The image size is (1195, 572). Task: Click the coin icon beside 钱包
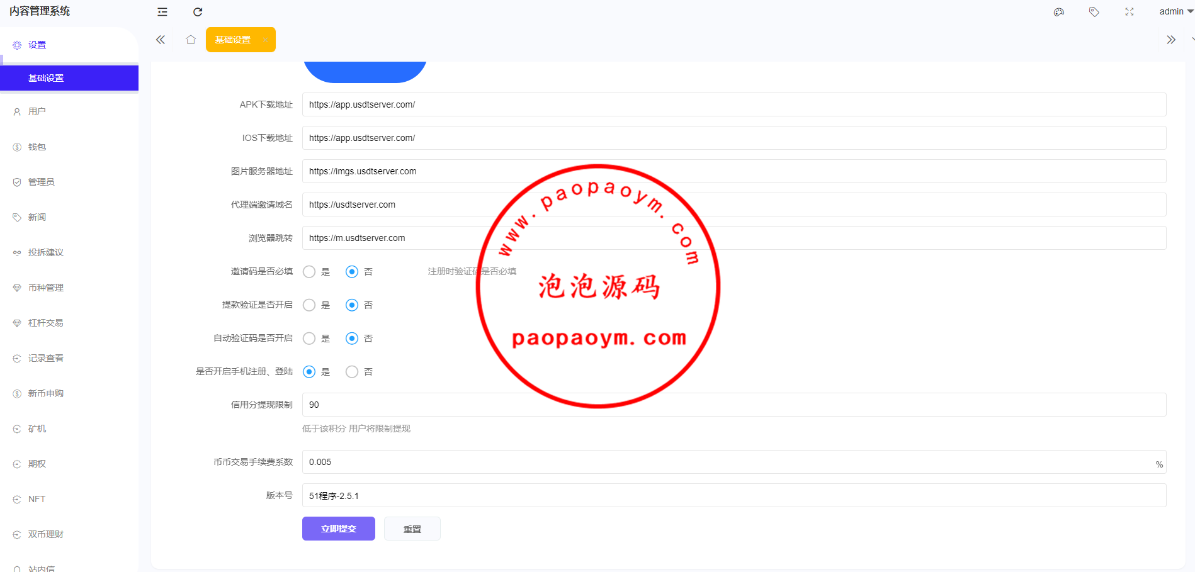17,147
